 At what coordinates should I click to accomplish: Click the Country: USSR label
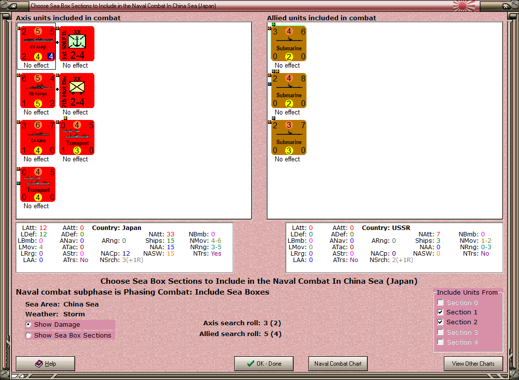point(386,228)
